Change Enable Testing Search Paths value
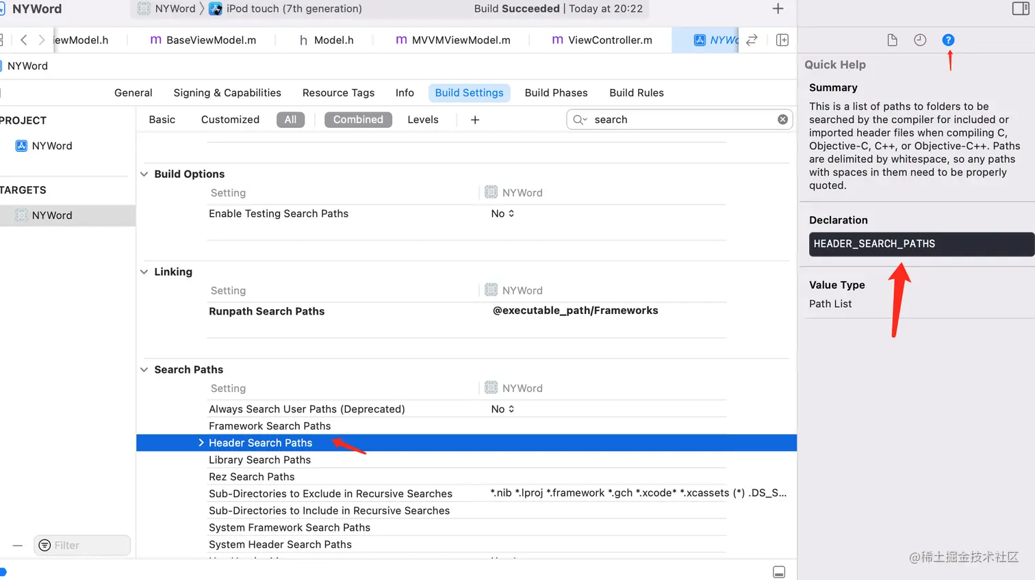 pos(502,214)
